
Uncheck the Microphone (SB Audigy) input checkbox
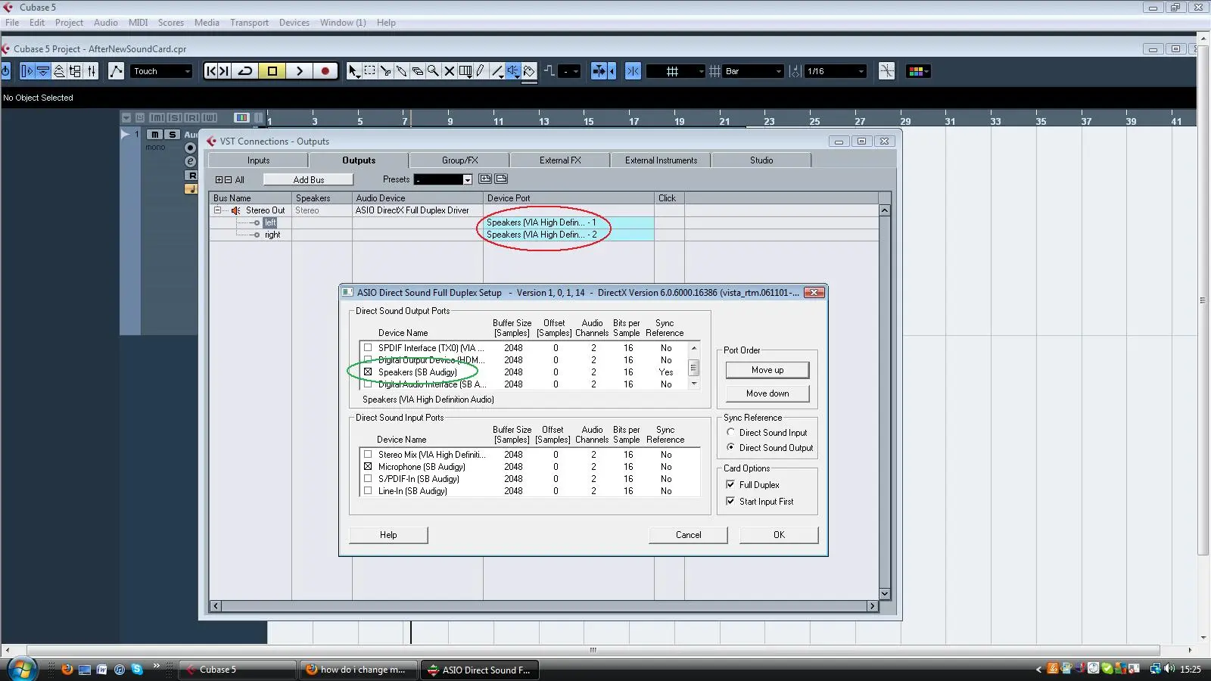tap(368, 467)
